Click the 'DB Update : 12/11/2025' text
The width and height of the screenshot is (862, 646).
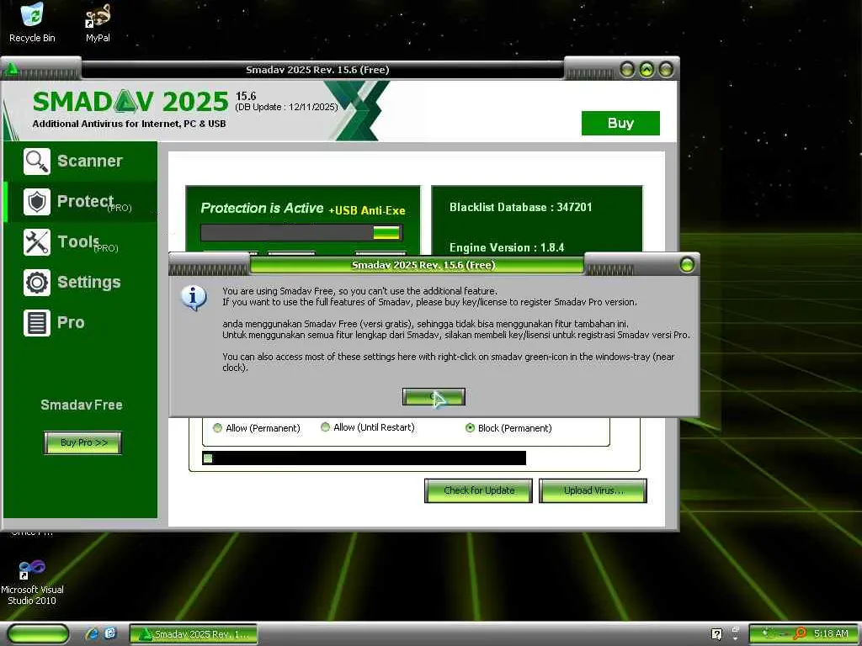click(286, 107)
